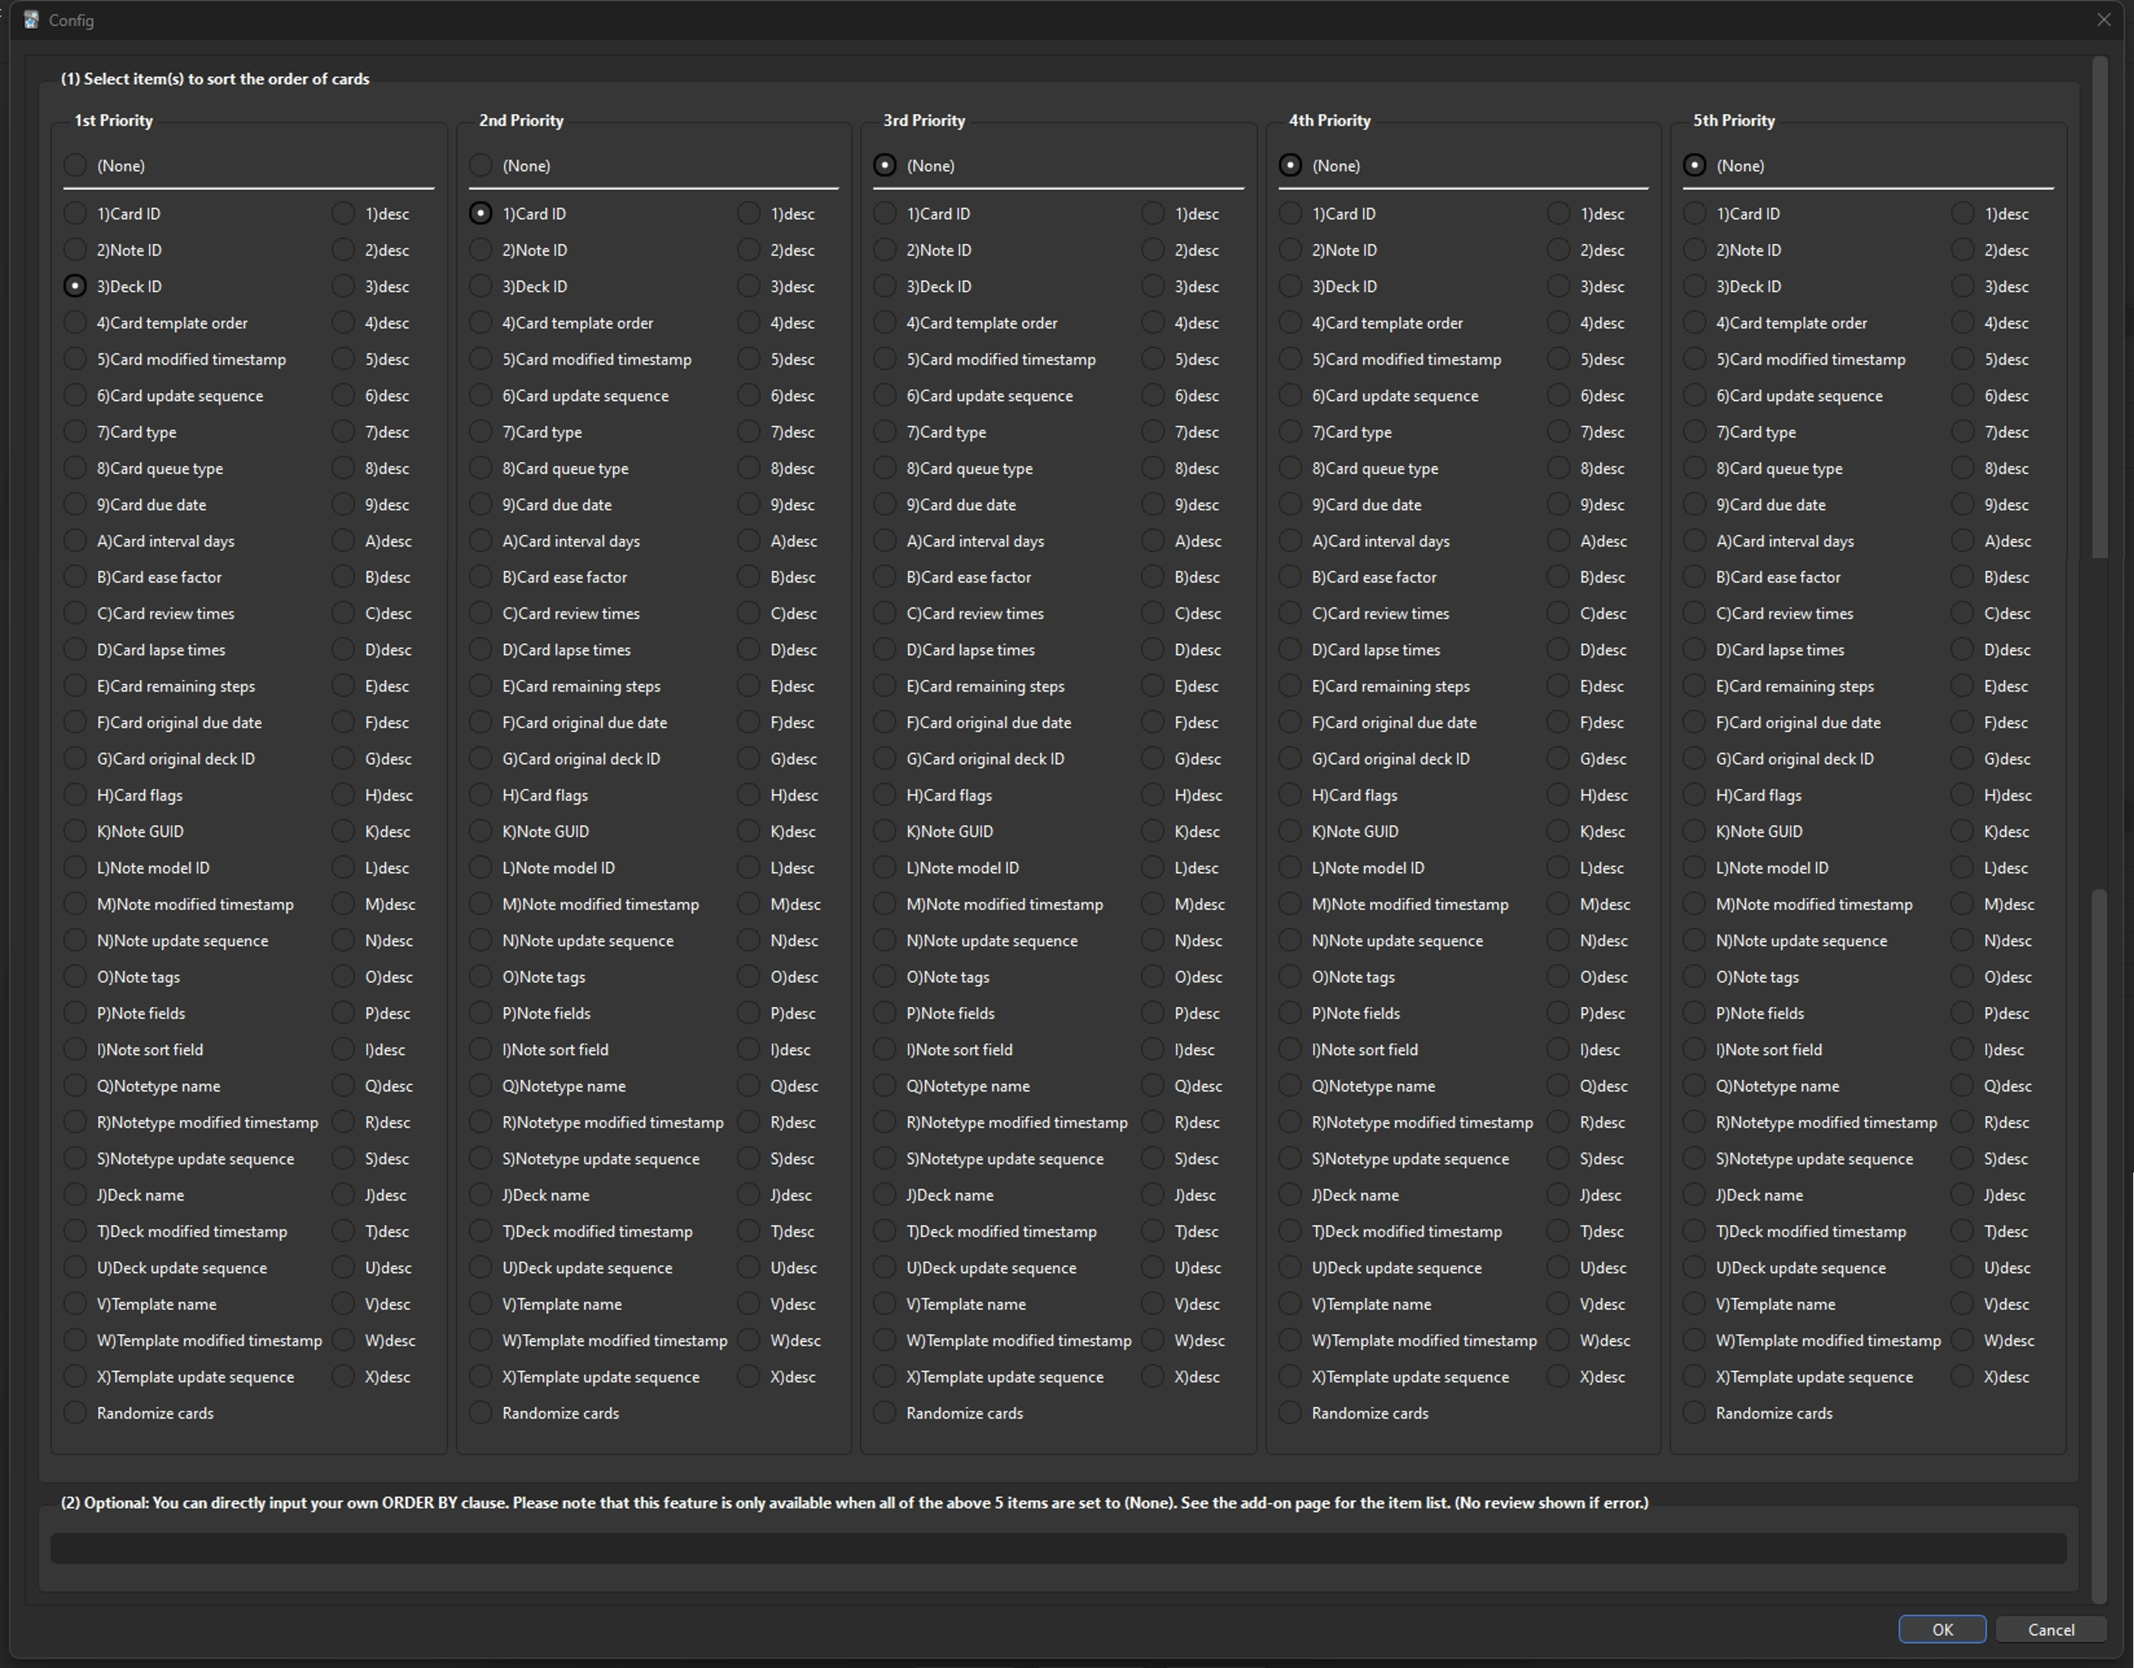Image resolution: width=2134 pixels, height=1668 pixels.
Task: Select Template name under 5th Priority
Action: [x=1696, y=1304]
